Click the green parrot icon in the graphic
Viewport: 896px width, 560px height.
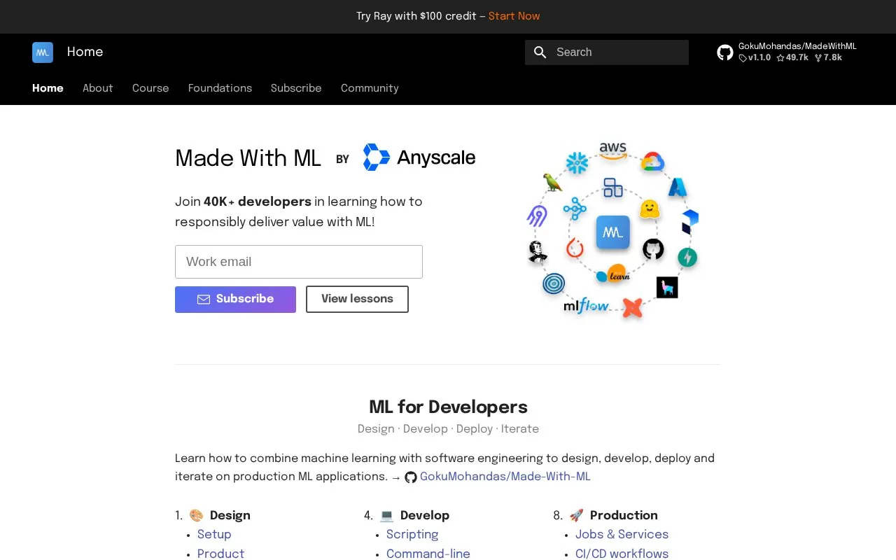552,183
